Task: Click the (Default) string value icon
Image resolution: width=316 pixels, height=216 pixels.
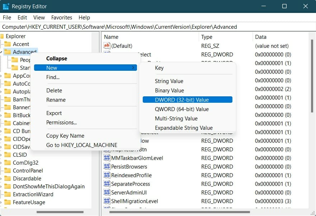Action: pyautogui.click(x=107, y=46)
